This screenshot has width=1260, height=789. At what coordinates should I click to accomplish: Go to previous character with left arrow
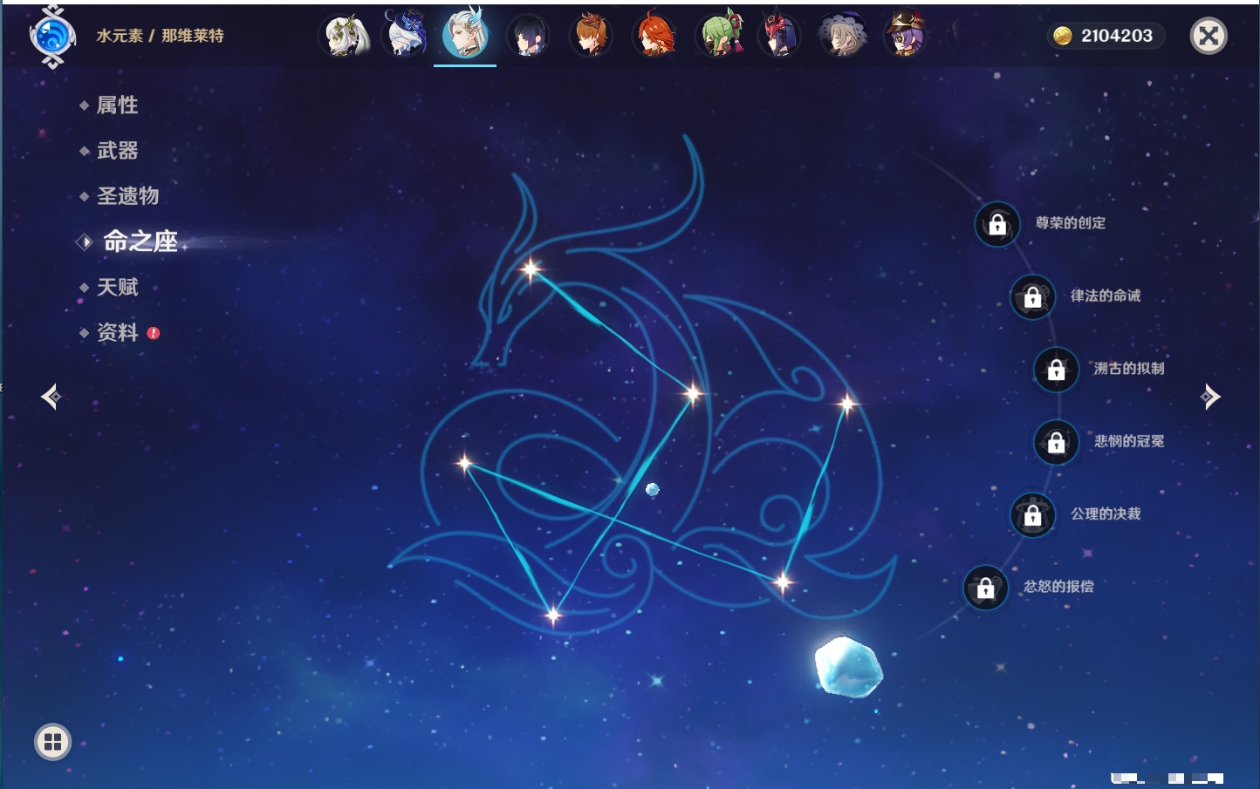pos(51,397)
